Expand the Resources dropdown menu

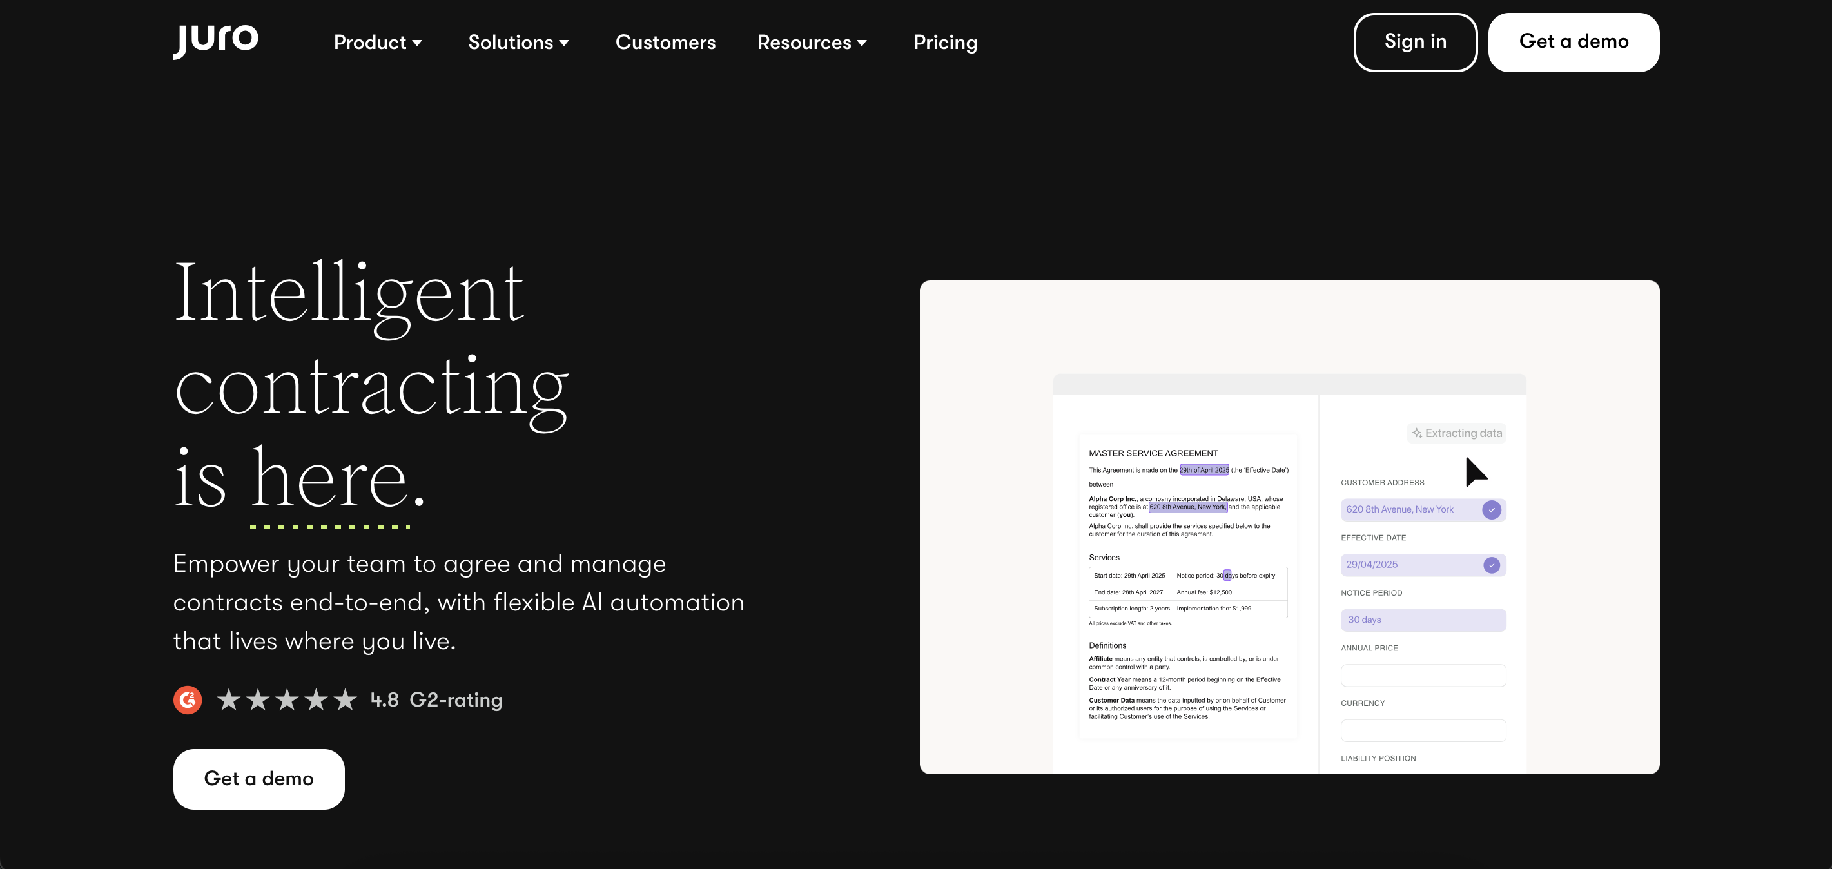[812, 42]
